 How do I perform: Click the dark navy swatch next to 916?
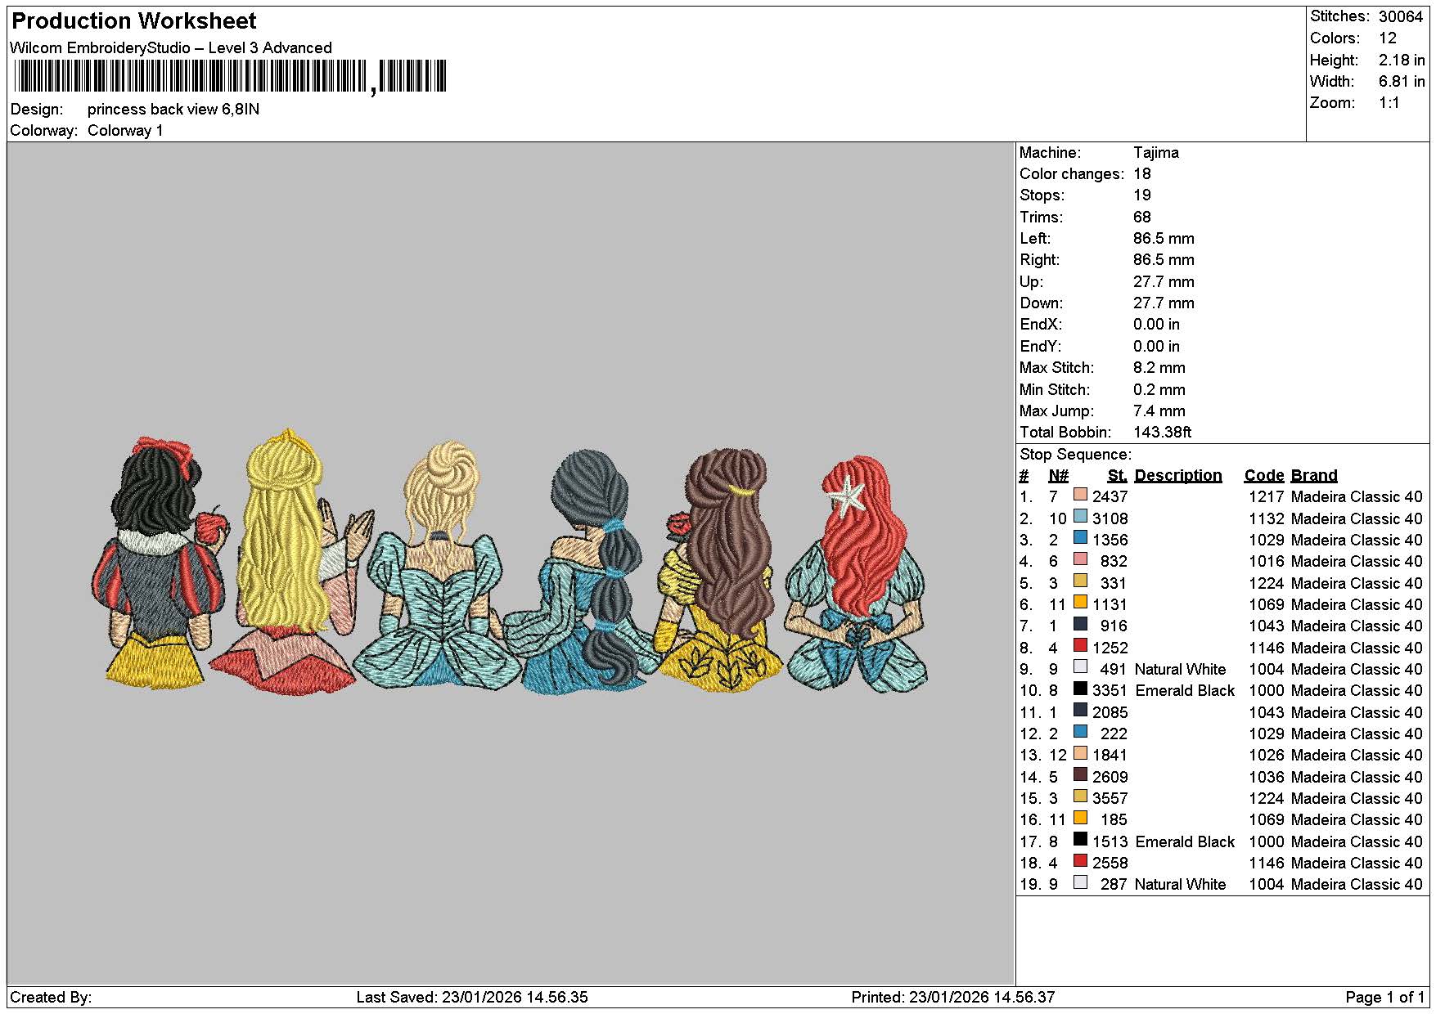coord(1080,624)
